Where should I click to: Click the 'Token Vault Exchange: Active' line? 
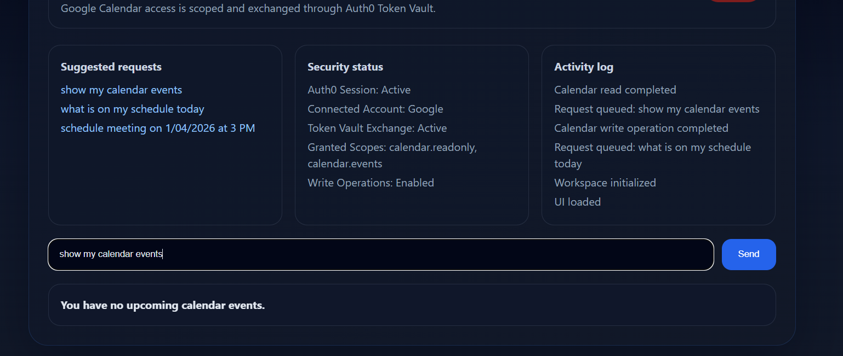click(377, 128)
